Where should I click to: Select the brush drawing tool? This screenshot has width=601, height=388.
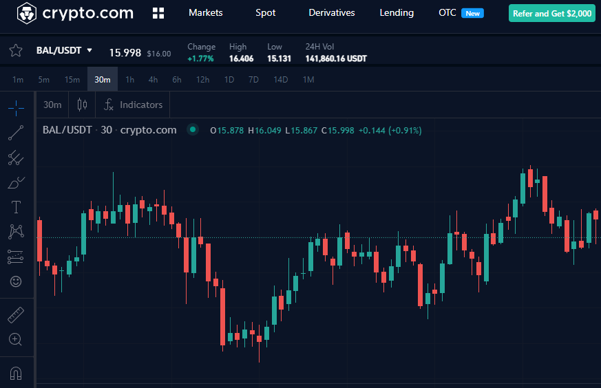click(16, 182)
